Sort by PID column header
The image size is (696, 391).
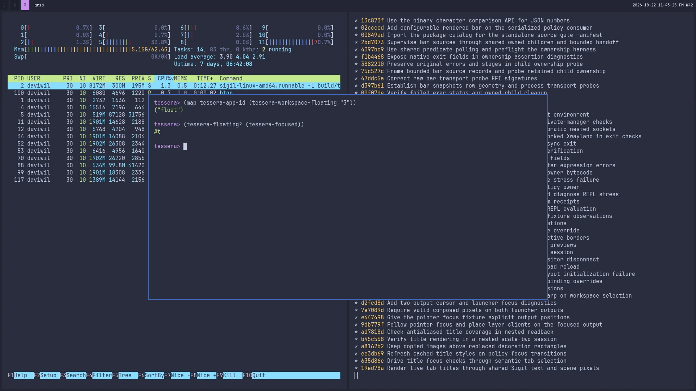[19, 79]
